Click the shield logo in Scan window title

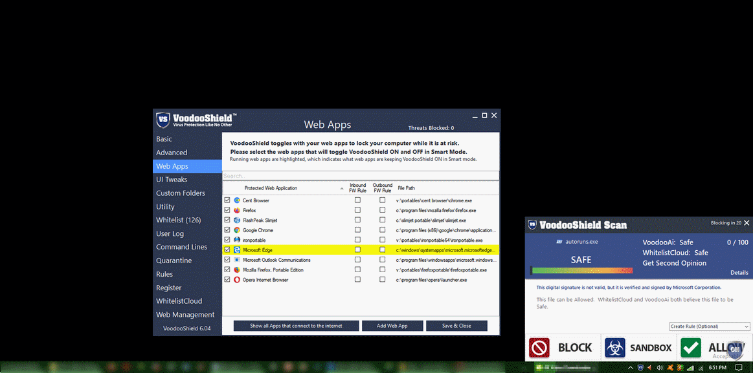point(532,224)
